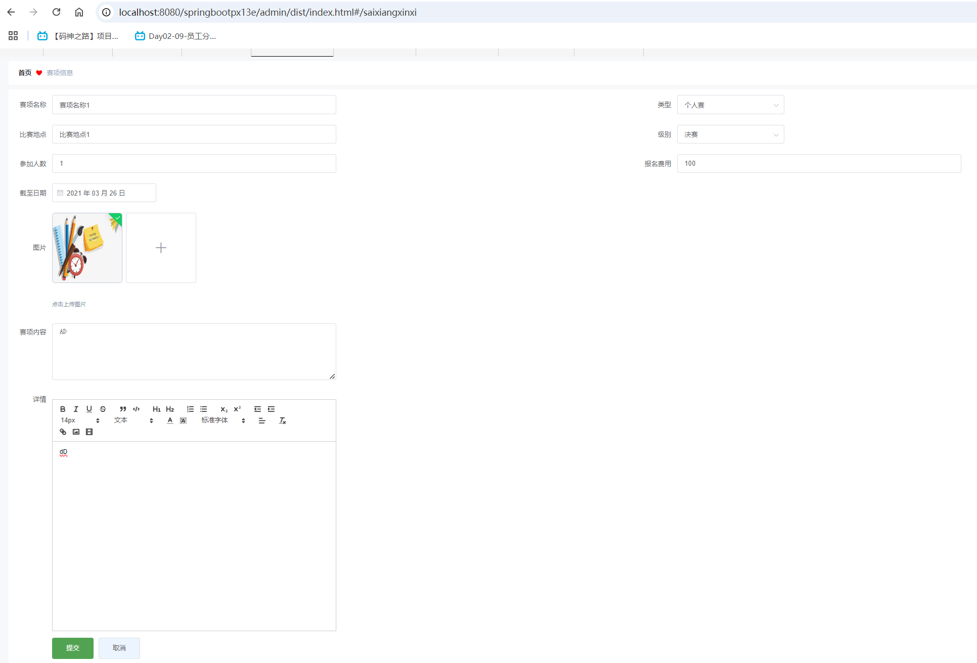Insert a code block in the editor
This screenshot has height=663, width=977.
tap(136, 409)
